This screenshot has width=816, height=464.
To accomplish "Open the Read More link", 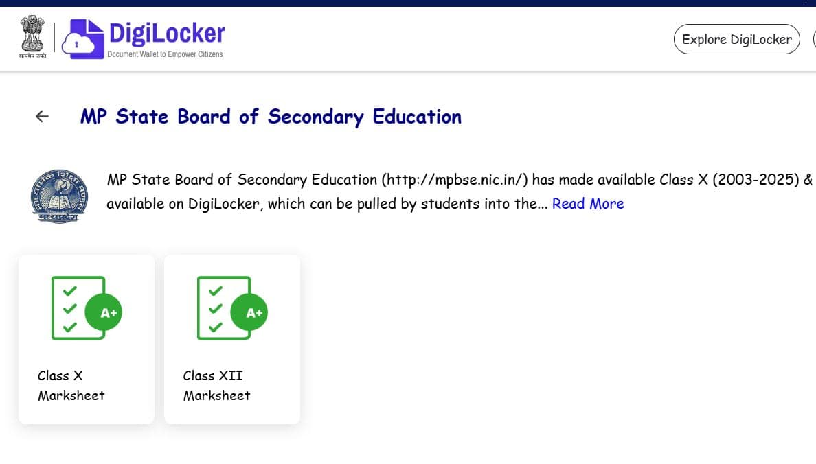I will click(588, 204).
